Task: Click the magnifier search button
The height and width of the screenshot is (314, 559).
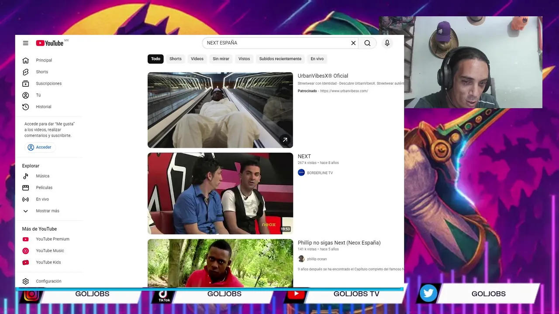Action: click(x=367, y=43)
